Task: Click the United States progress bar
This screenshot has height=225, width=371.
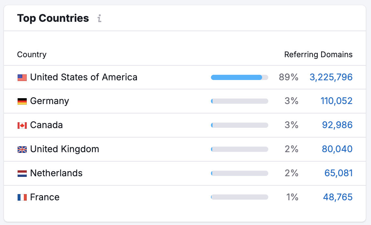Action: [240, 77]
